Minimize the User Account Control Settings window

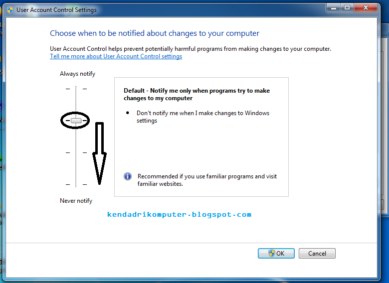pyautogui.click(x=334, y=8)
